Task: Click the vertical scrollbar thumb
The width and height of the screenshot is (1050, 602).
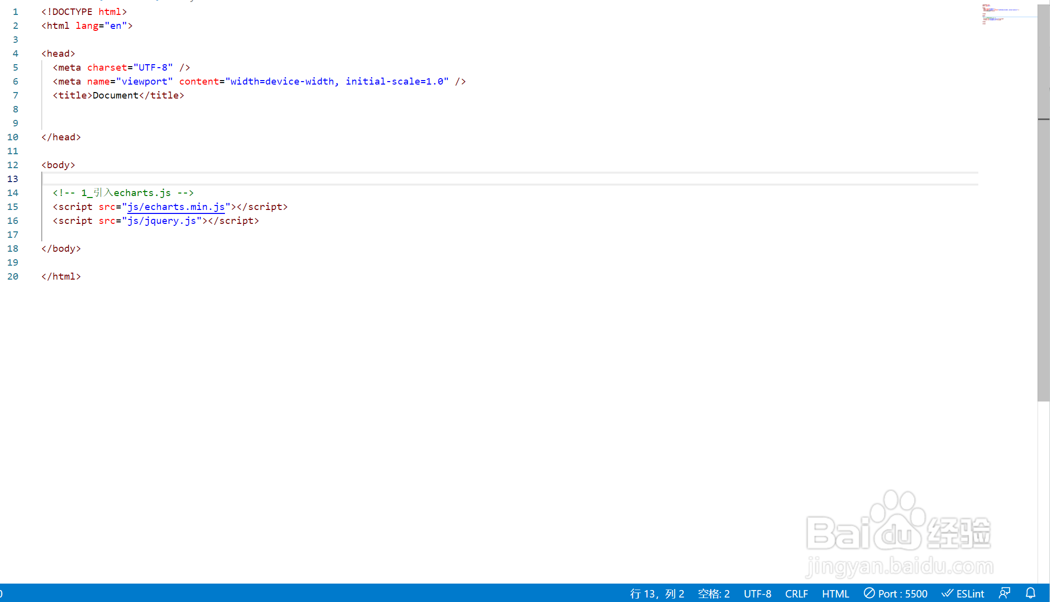Action: [1044, 199]
